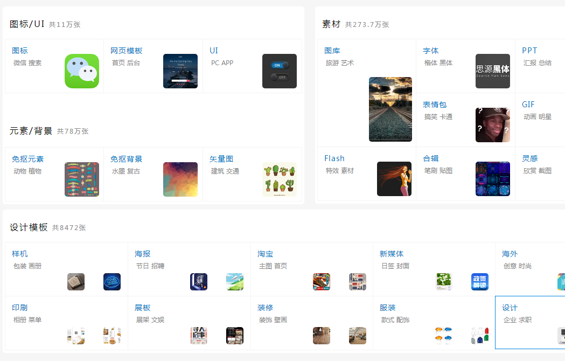Open the 免抠元素 category link
Image resolution: width=565 pixels, height=361 pixels.
click(x=28, y=159)
